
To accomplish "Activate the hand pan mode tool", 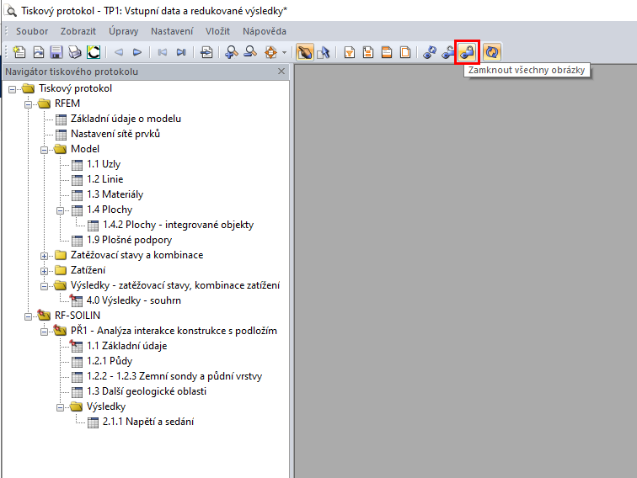I will [305, 52].
